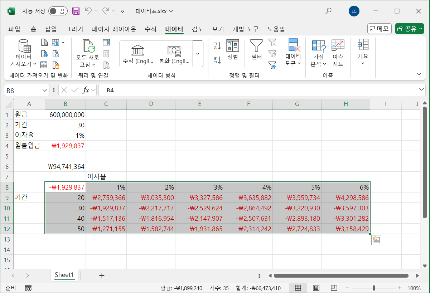
Task: Select the 통화 (Currency) data type
Action: point(174,54)
